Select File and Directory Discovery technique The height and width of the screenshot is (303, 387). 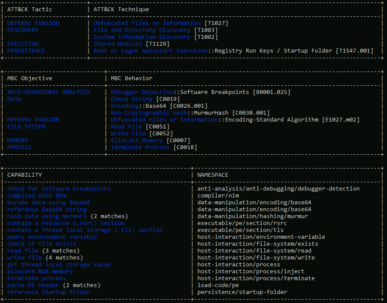pyautogui.click(x=142, y=30)
